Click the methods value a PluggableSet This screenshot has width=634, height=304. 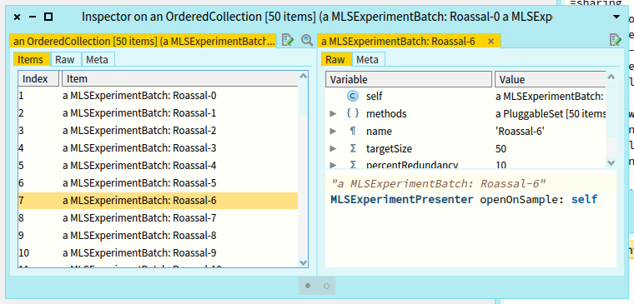point(551,114)
